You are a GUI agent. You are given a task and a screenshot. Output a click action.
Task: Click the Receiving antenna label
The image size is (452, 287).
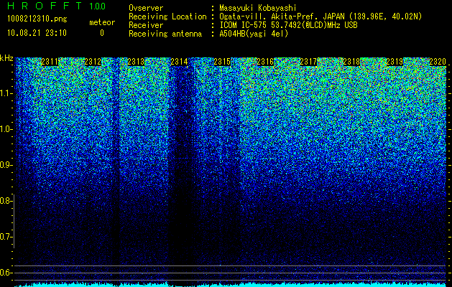165,34
